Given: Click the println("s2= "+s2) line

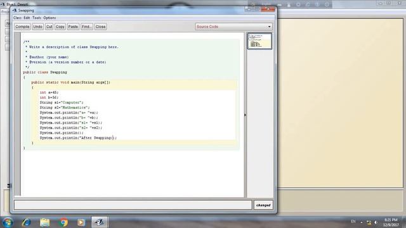Looking at the screenshot, I should coord(71,128).
